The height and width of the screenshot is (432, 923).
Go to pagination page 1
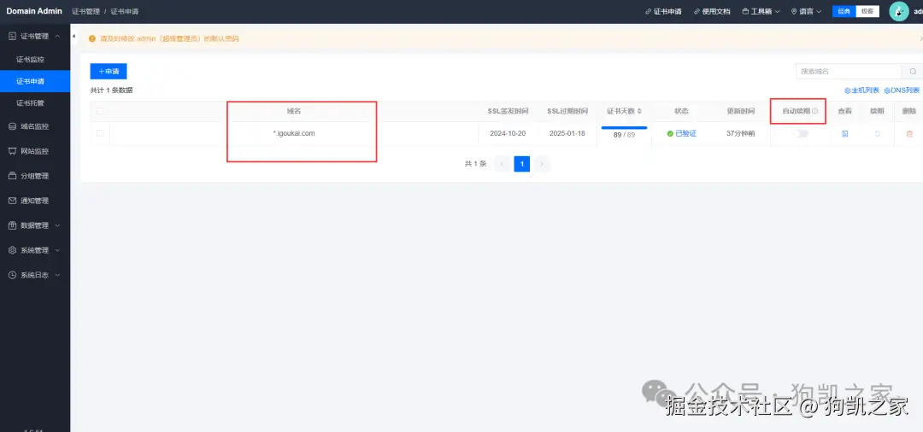(521, 164)
